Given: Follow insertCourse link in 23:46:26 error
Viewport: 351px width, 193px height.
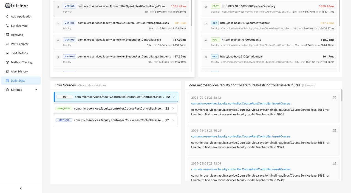Looking at the screenshot, I should pyautogui.click(x=240, y=136).
